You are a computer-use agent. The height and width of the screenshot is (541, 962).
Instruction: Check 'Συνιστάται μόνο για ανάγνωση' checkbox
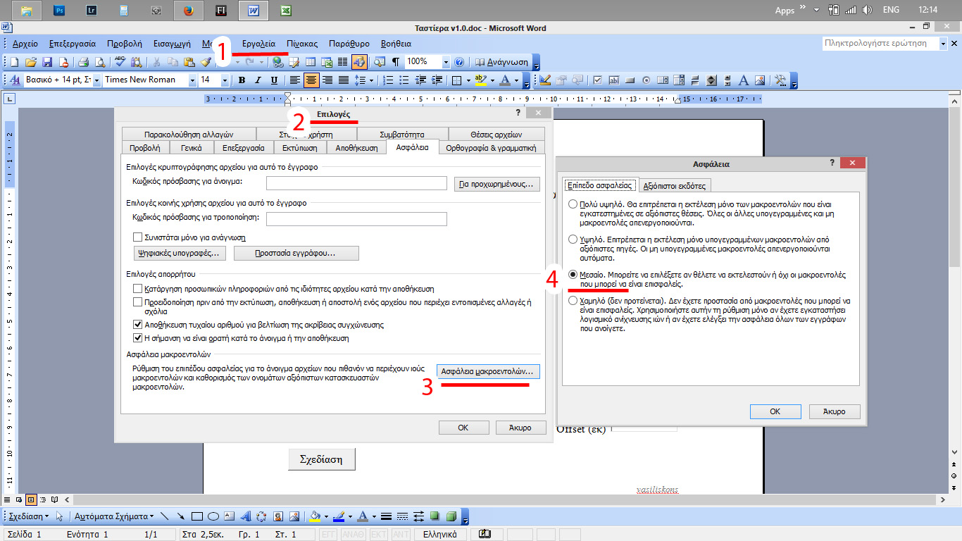pyautogui.click(x=137, y=237)
